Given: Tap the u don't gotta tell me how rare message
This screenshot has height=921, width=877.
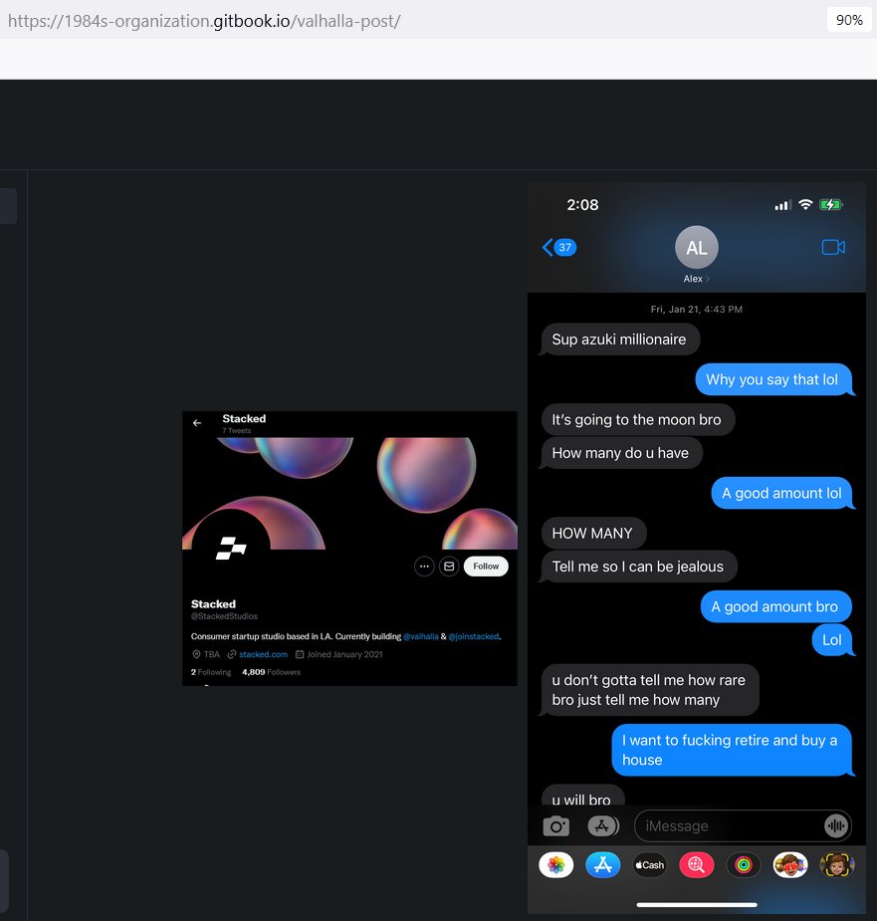Looking at the screenshot, I should click(648, 690).
